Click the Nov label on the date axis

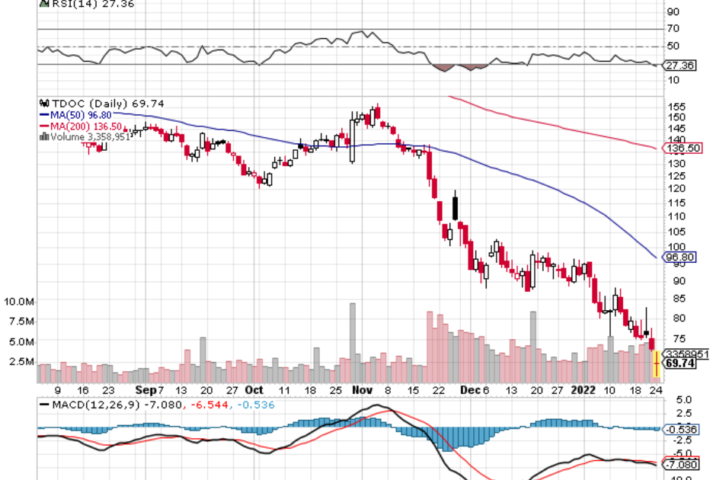point(360,389)
